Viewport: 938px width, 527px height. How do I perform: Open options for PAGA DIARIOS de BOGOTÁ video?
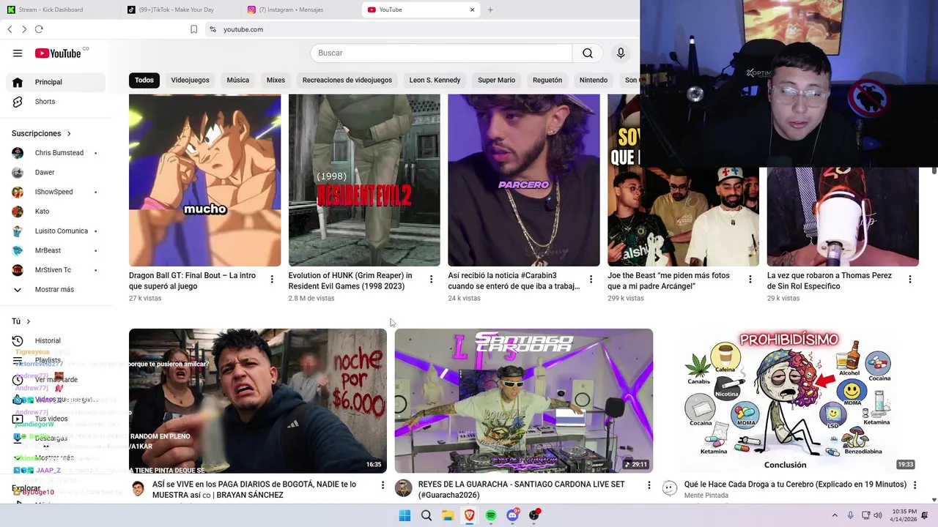coord(383,485)
